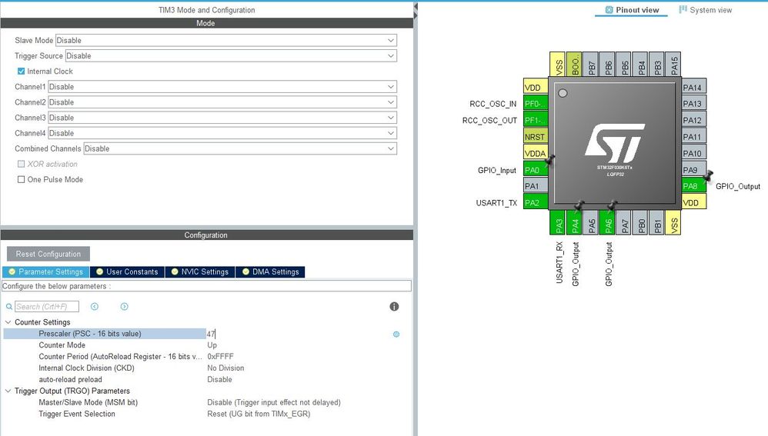Click the Prescaler row options icon
768x436 pixels.
point(396,334)
